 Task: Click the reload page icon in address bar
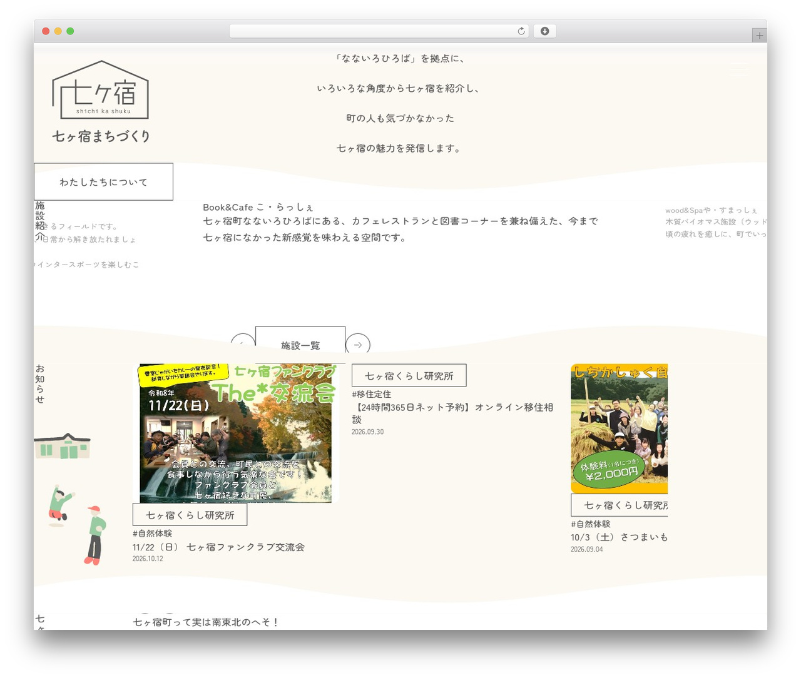pyautogui.click(x=521, y=31)
